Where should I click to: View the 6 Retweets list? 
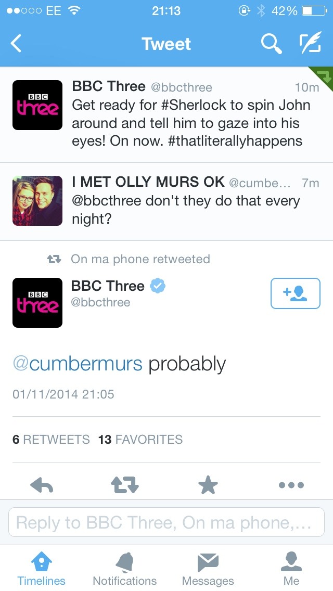tap(51, 440)
